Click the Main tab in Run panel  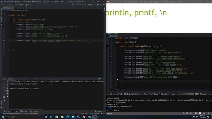(11, 79)
